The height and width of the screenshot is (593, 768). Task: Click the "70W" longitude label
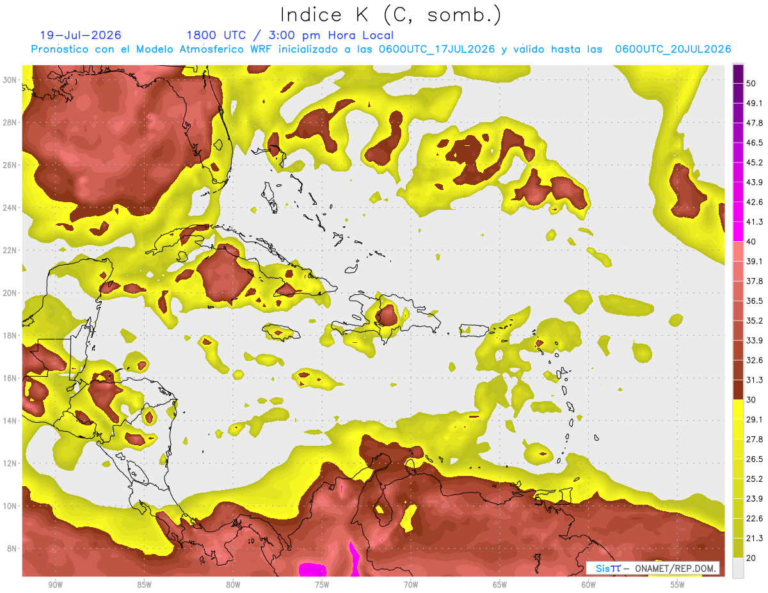[411, 585]
